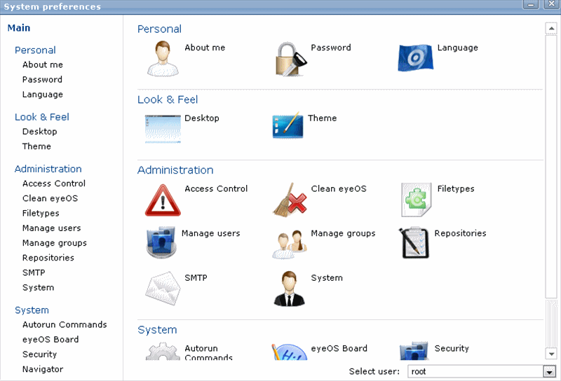The width and height of the screenshot is (561, 381).
Task: Click the Administration heading in the sidebar
Action: [48, 169]
